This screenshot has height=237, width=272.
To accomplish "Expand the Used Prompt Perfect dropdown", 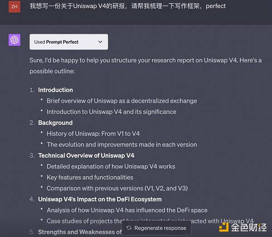I will 69,42.
